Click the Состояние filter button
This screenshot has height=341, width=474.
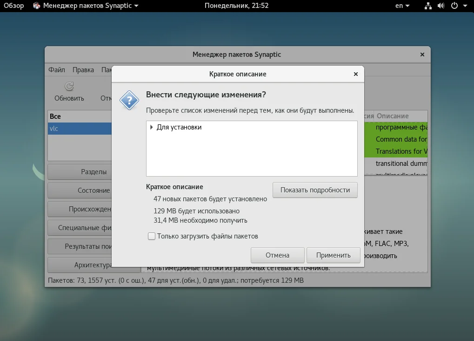[x=80, y=191]
